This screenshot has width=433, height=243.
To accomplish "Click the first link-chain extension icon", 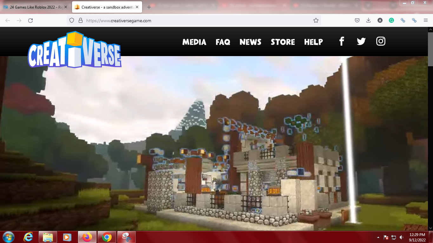I will click(x=403, y=21).
